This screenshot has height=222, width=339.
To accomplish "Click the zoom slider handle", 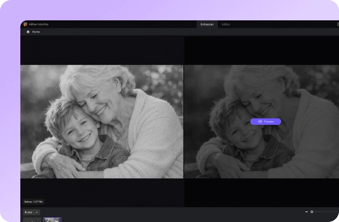I will (x=312, y=212).
